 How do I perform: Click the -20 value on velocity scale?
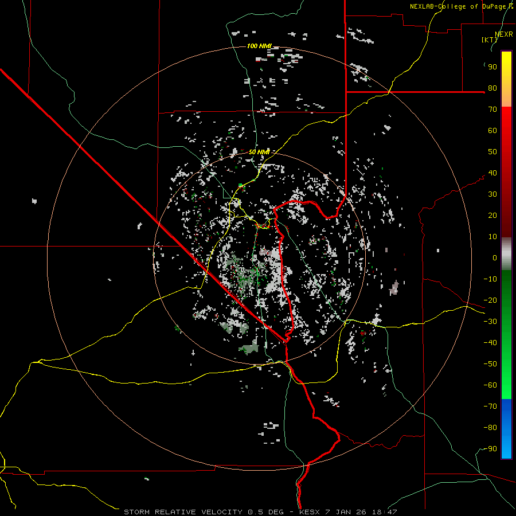pos(490,300)
